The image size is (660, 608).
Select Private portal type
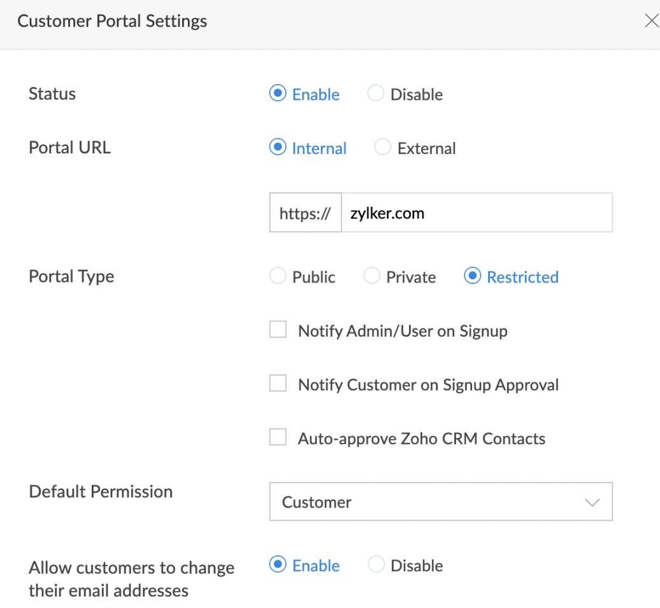(371, 276)
